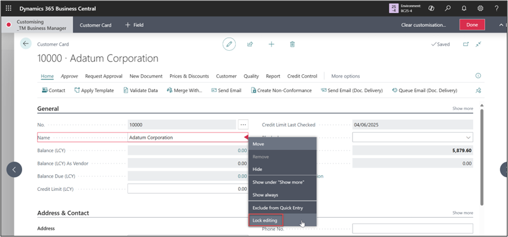Open page in new window icon
The height and width of the screenshot is (237, 508).
pos(466,44)
